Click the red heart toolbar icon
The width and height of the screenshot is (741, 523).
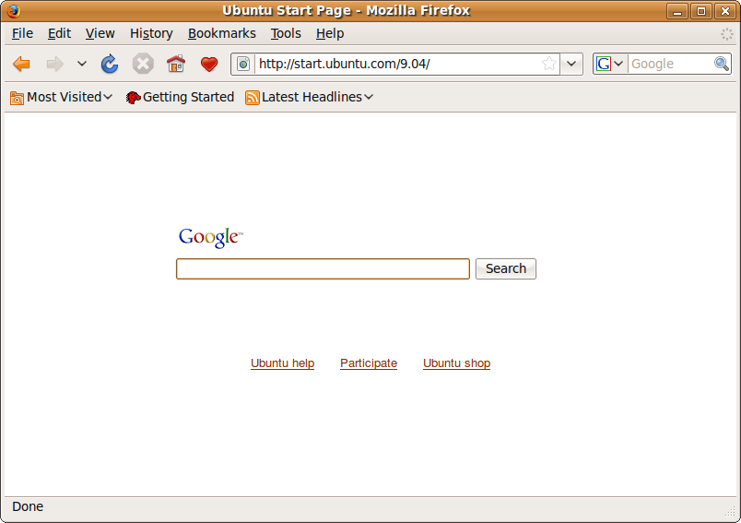[209, 64]
